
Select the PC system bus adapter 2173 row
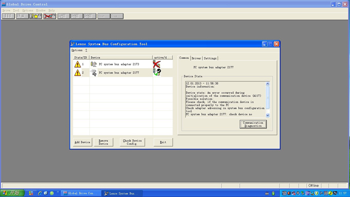(x=123, y=64)
